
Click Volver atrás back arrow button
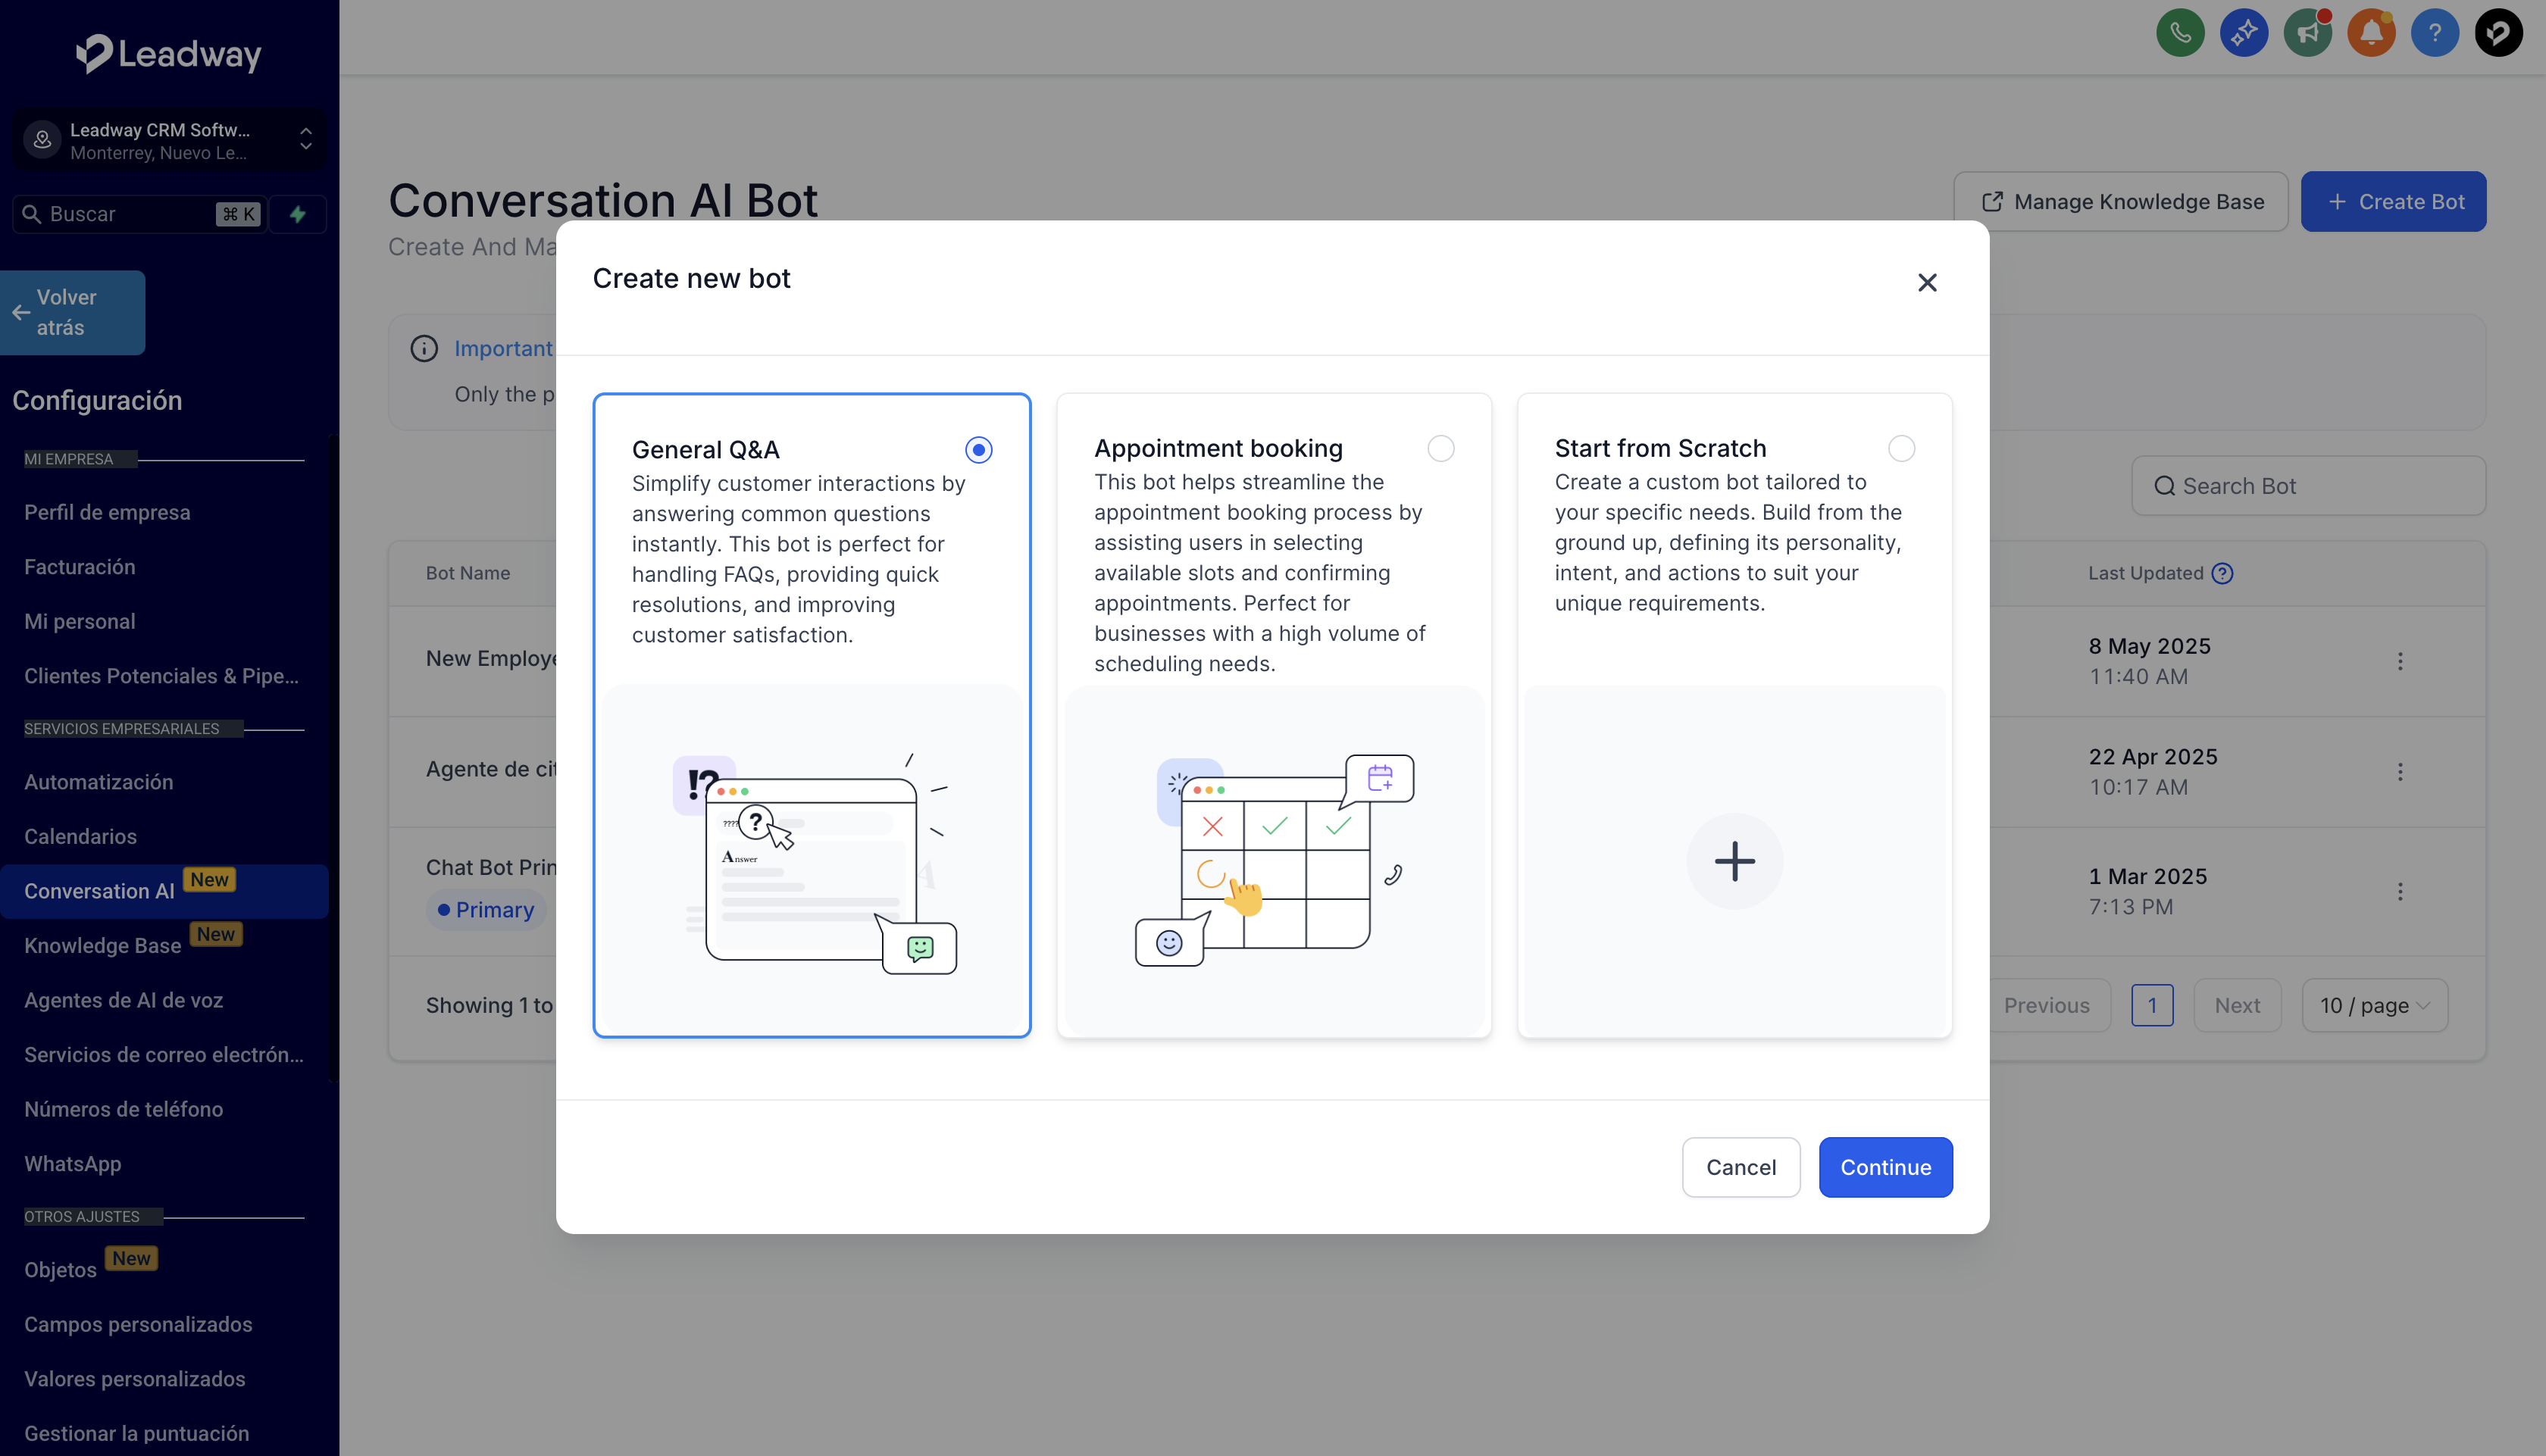(72, 312)
